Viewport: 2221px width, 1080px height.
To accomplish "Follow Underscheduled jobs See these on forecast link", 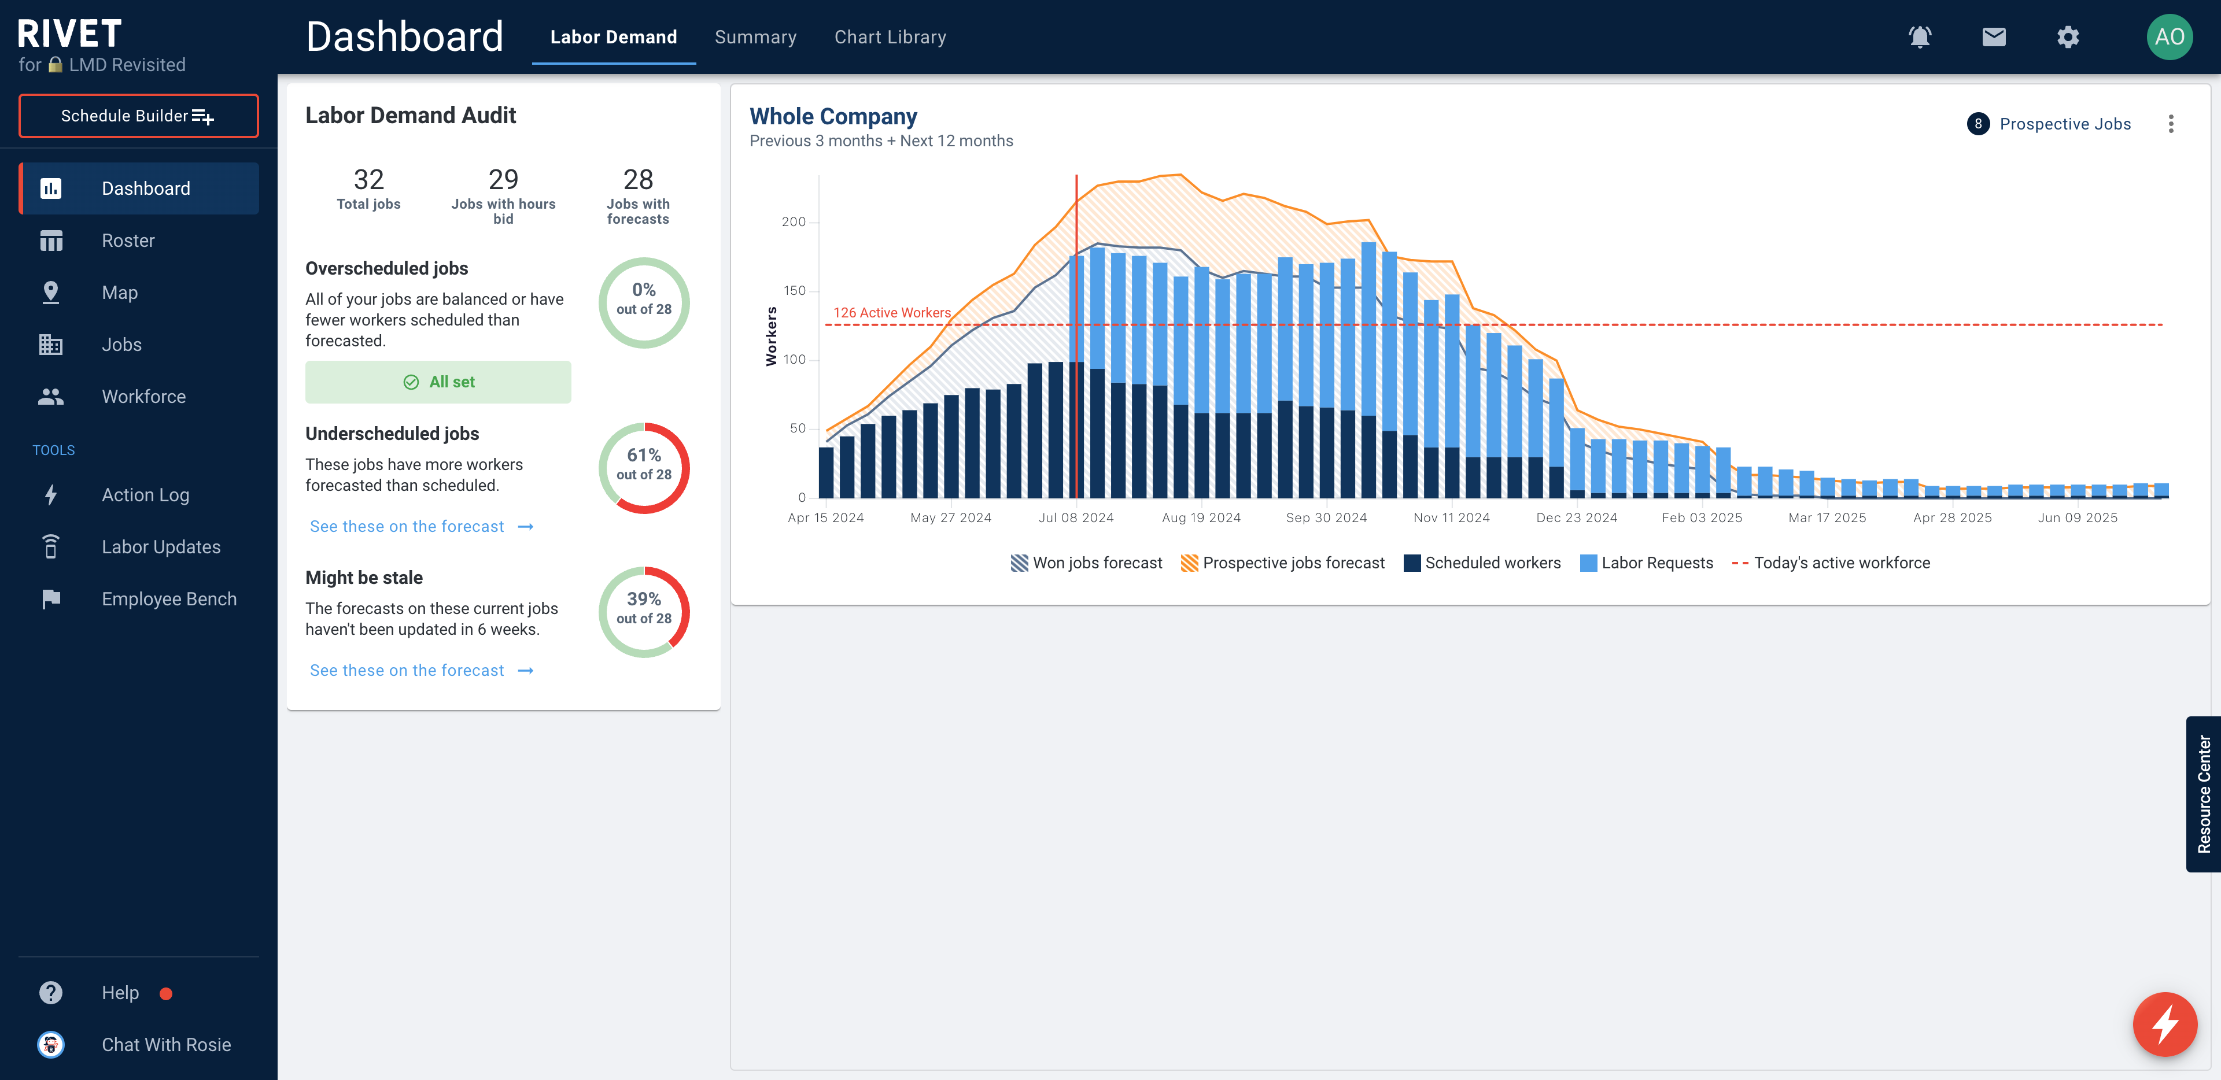I will pyautogui.click(x=422, y=527).
